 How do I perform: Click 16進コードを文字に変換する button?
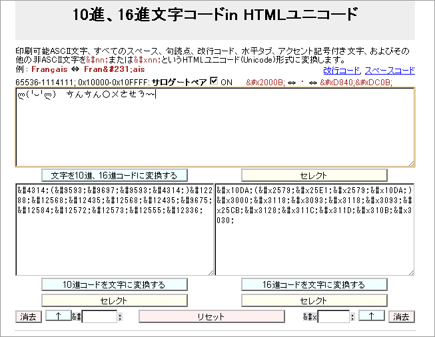click(314, 284)
